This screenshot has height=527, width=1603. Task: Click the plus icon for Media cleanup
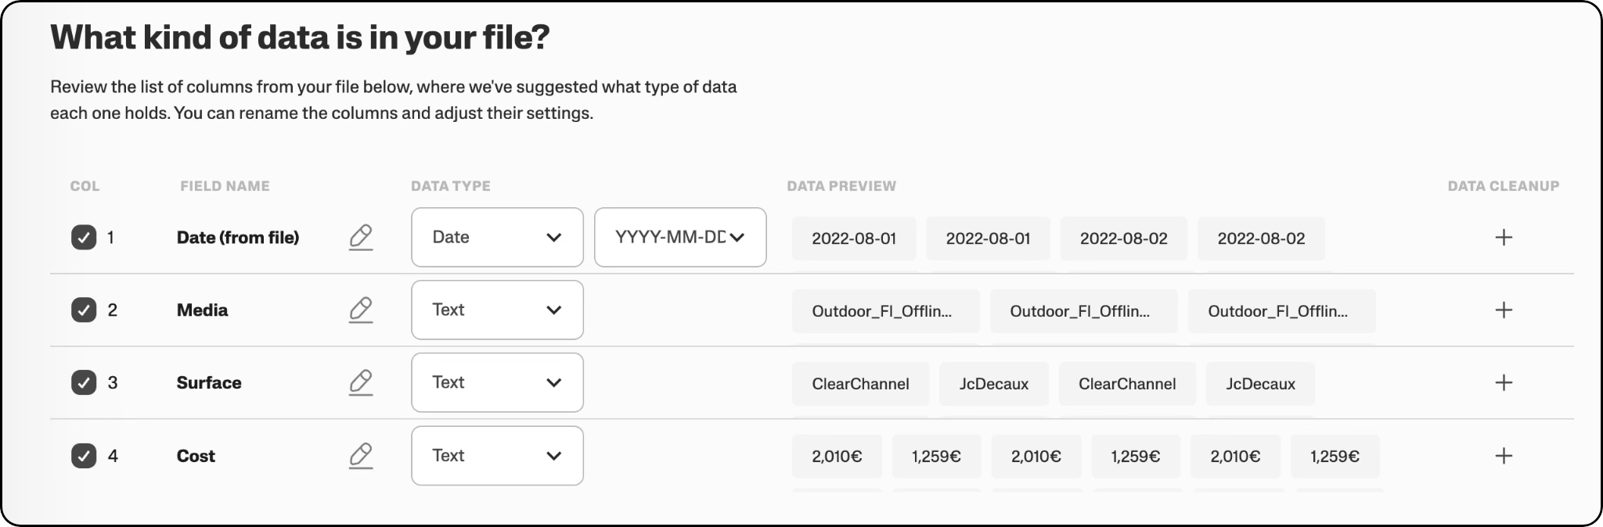point(1503,310)
